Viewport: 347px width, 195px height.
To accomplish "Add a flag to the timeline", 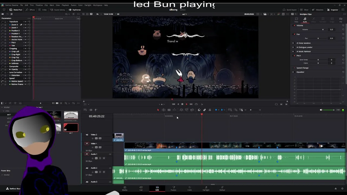I will [x=216, y=110].
